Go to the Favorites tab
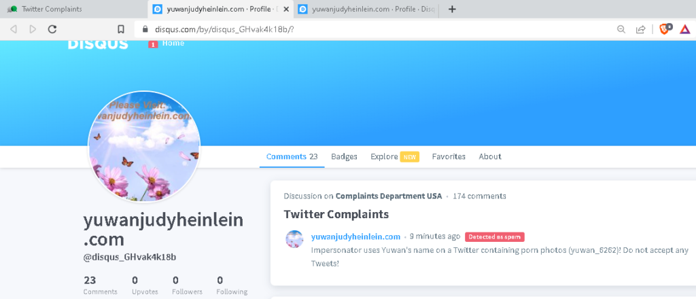 pos(449,156)
